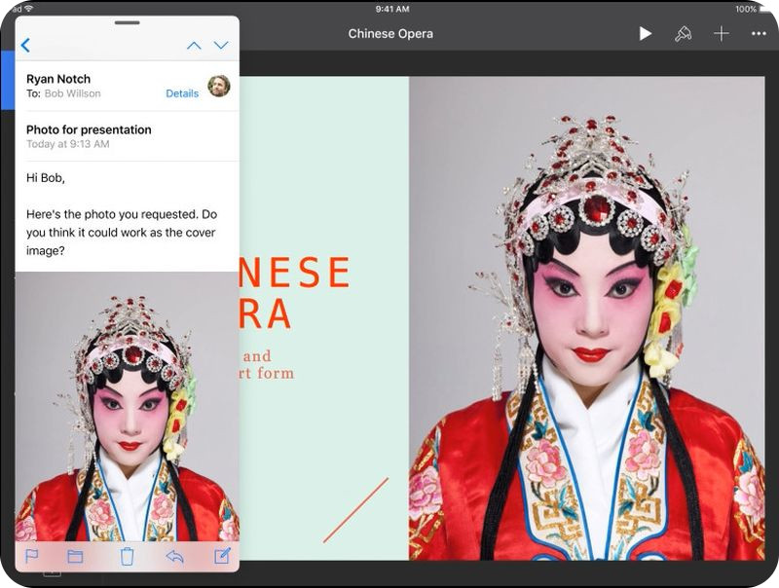
Task: Open the Format paintbrush panel
Action: click(x=683, y=34)
